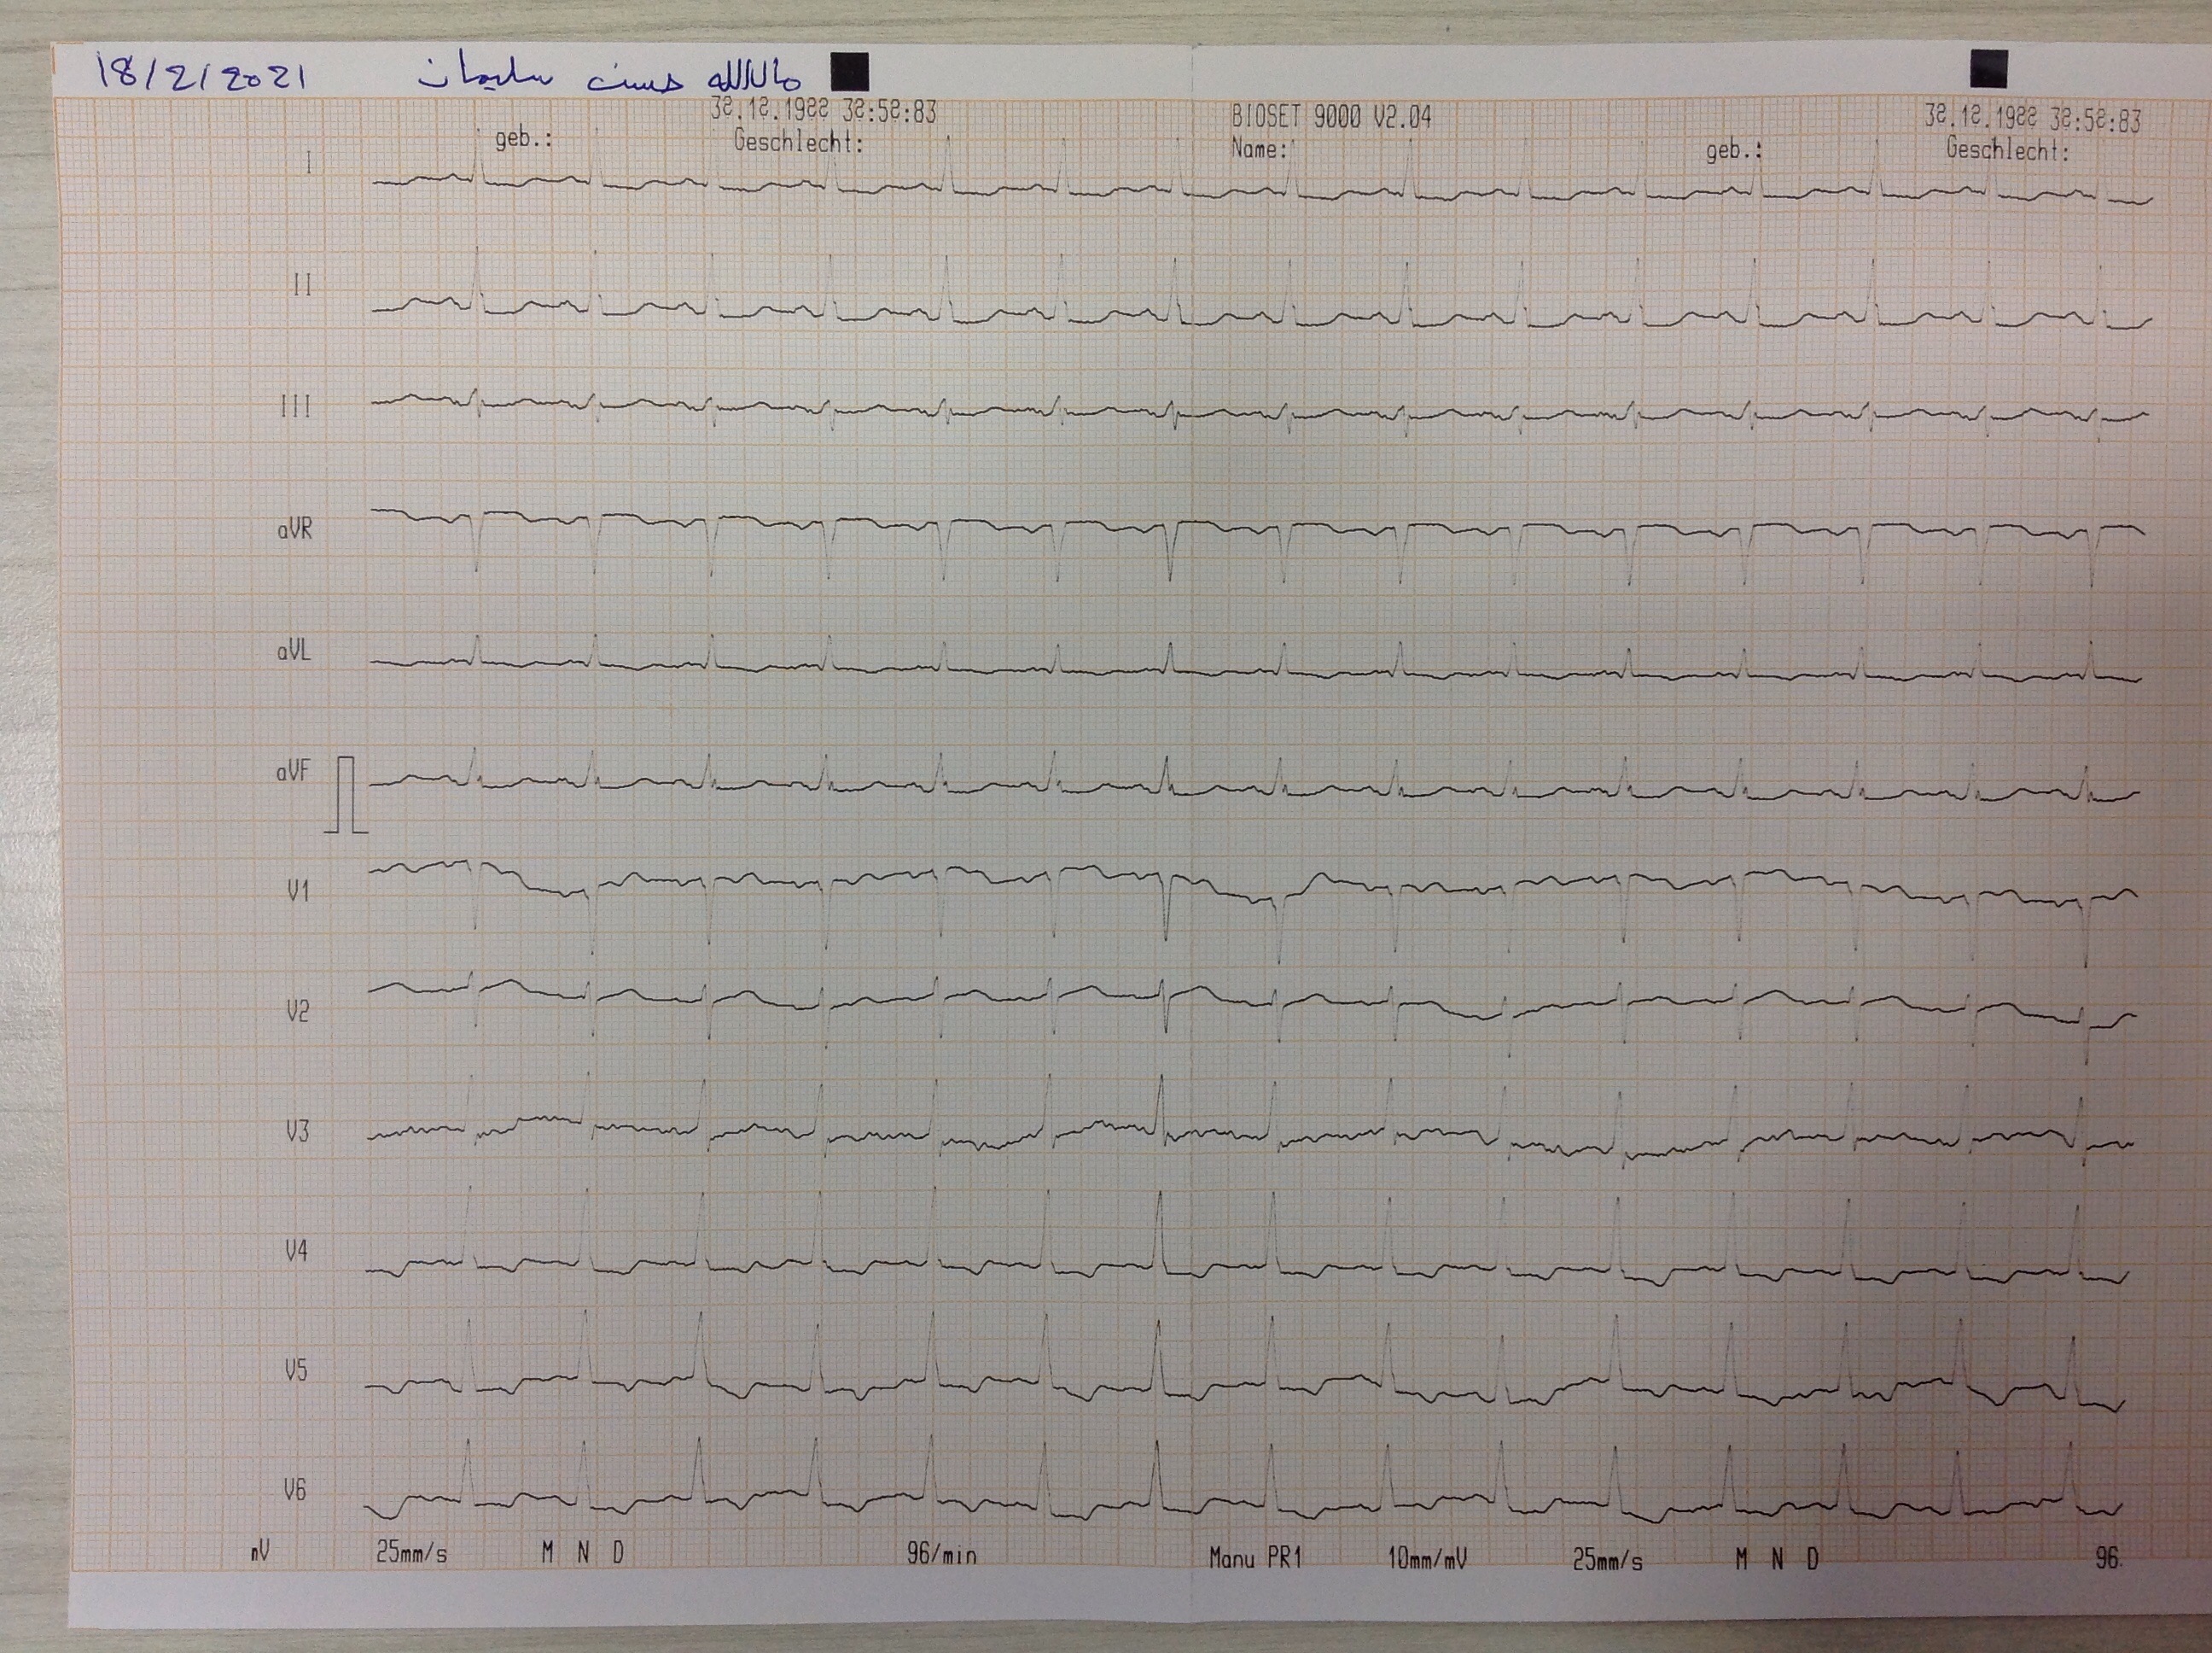Click the V3 lead label
The width and height of the screenshot is (2212, 1653).
(x=297, y=1131)
